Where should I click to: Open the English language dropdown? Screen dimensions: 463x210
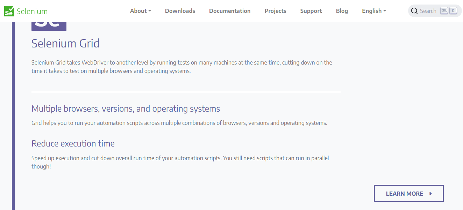coord(374,11)
